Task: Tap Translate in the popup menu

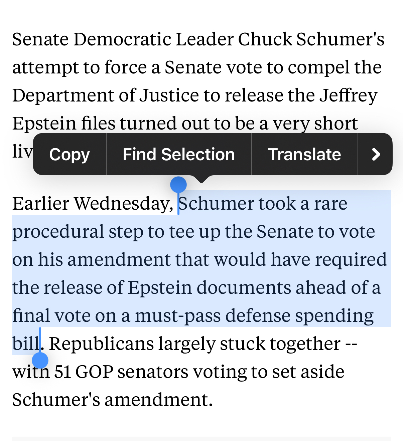Action: click(304, 155)
